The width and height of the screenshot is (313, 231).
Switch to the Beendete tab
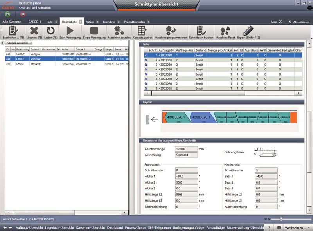click(110, 22)
